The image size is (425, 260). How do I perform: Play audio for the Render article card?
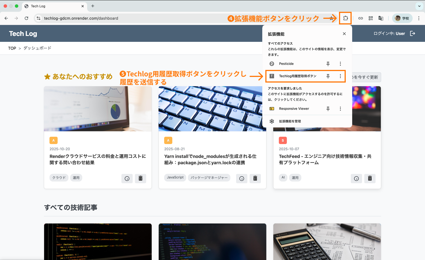click(x=127, y=178)
